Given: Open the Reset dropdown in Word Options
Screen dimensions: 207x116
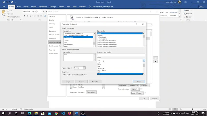Looking at the screenshot, I should point(135,89).
